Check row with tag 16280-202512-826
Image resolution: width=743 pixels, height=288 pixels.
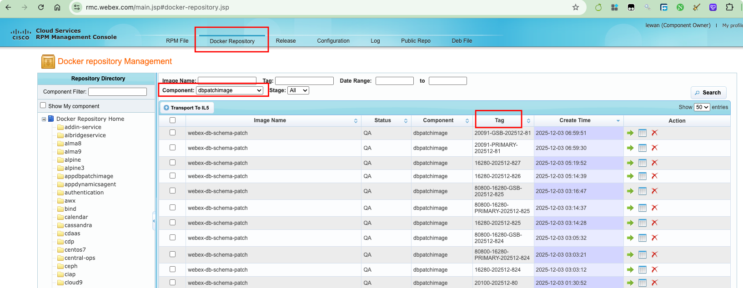coord(172,176)
